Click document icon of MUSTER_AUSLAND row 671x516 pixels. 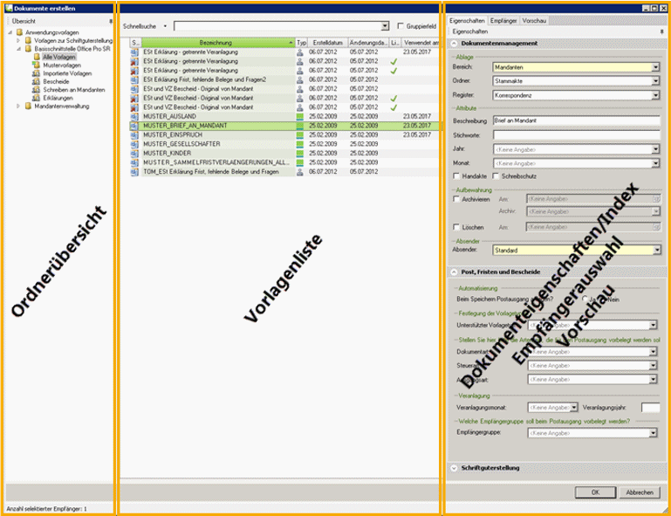(135, 116)
